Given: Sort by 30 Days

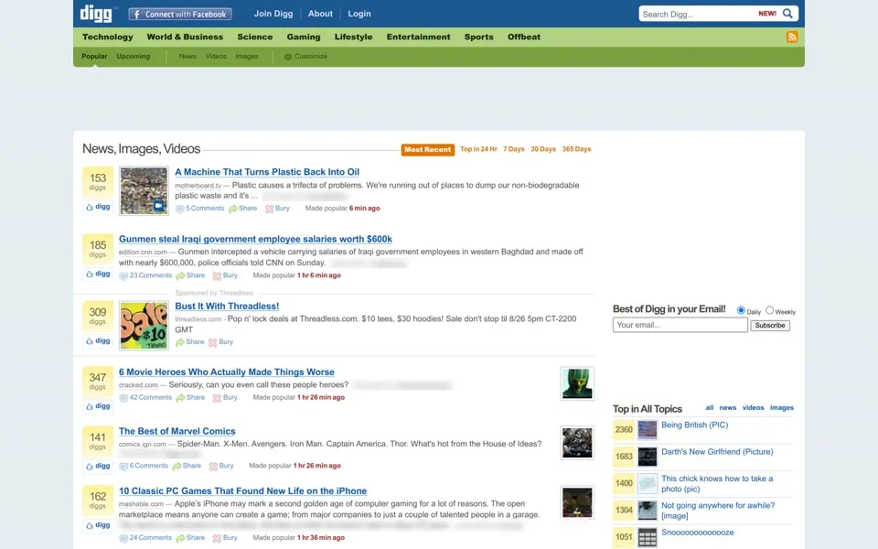Looking at the screenshot, I should coord(543,149).
